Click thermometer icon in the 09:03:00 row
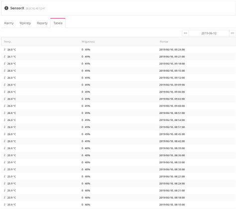This screenshot has width=236, height=209. pyautogui.click(x=5, y=99)
